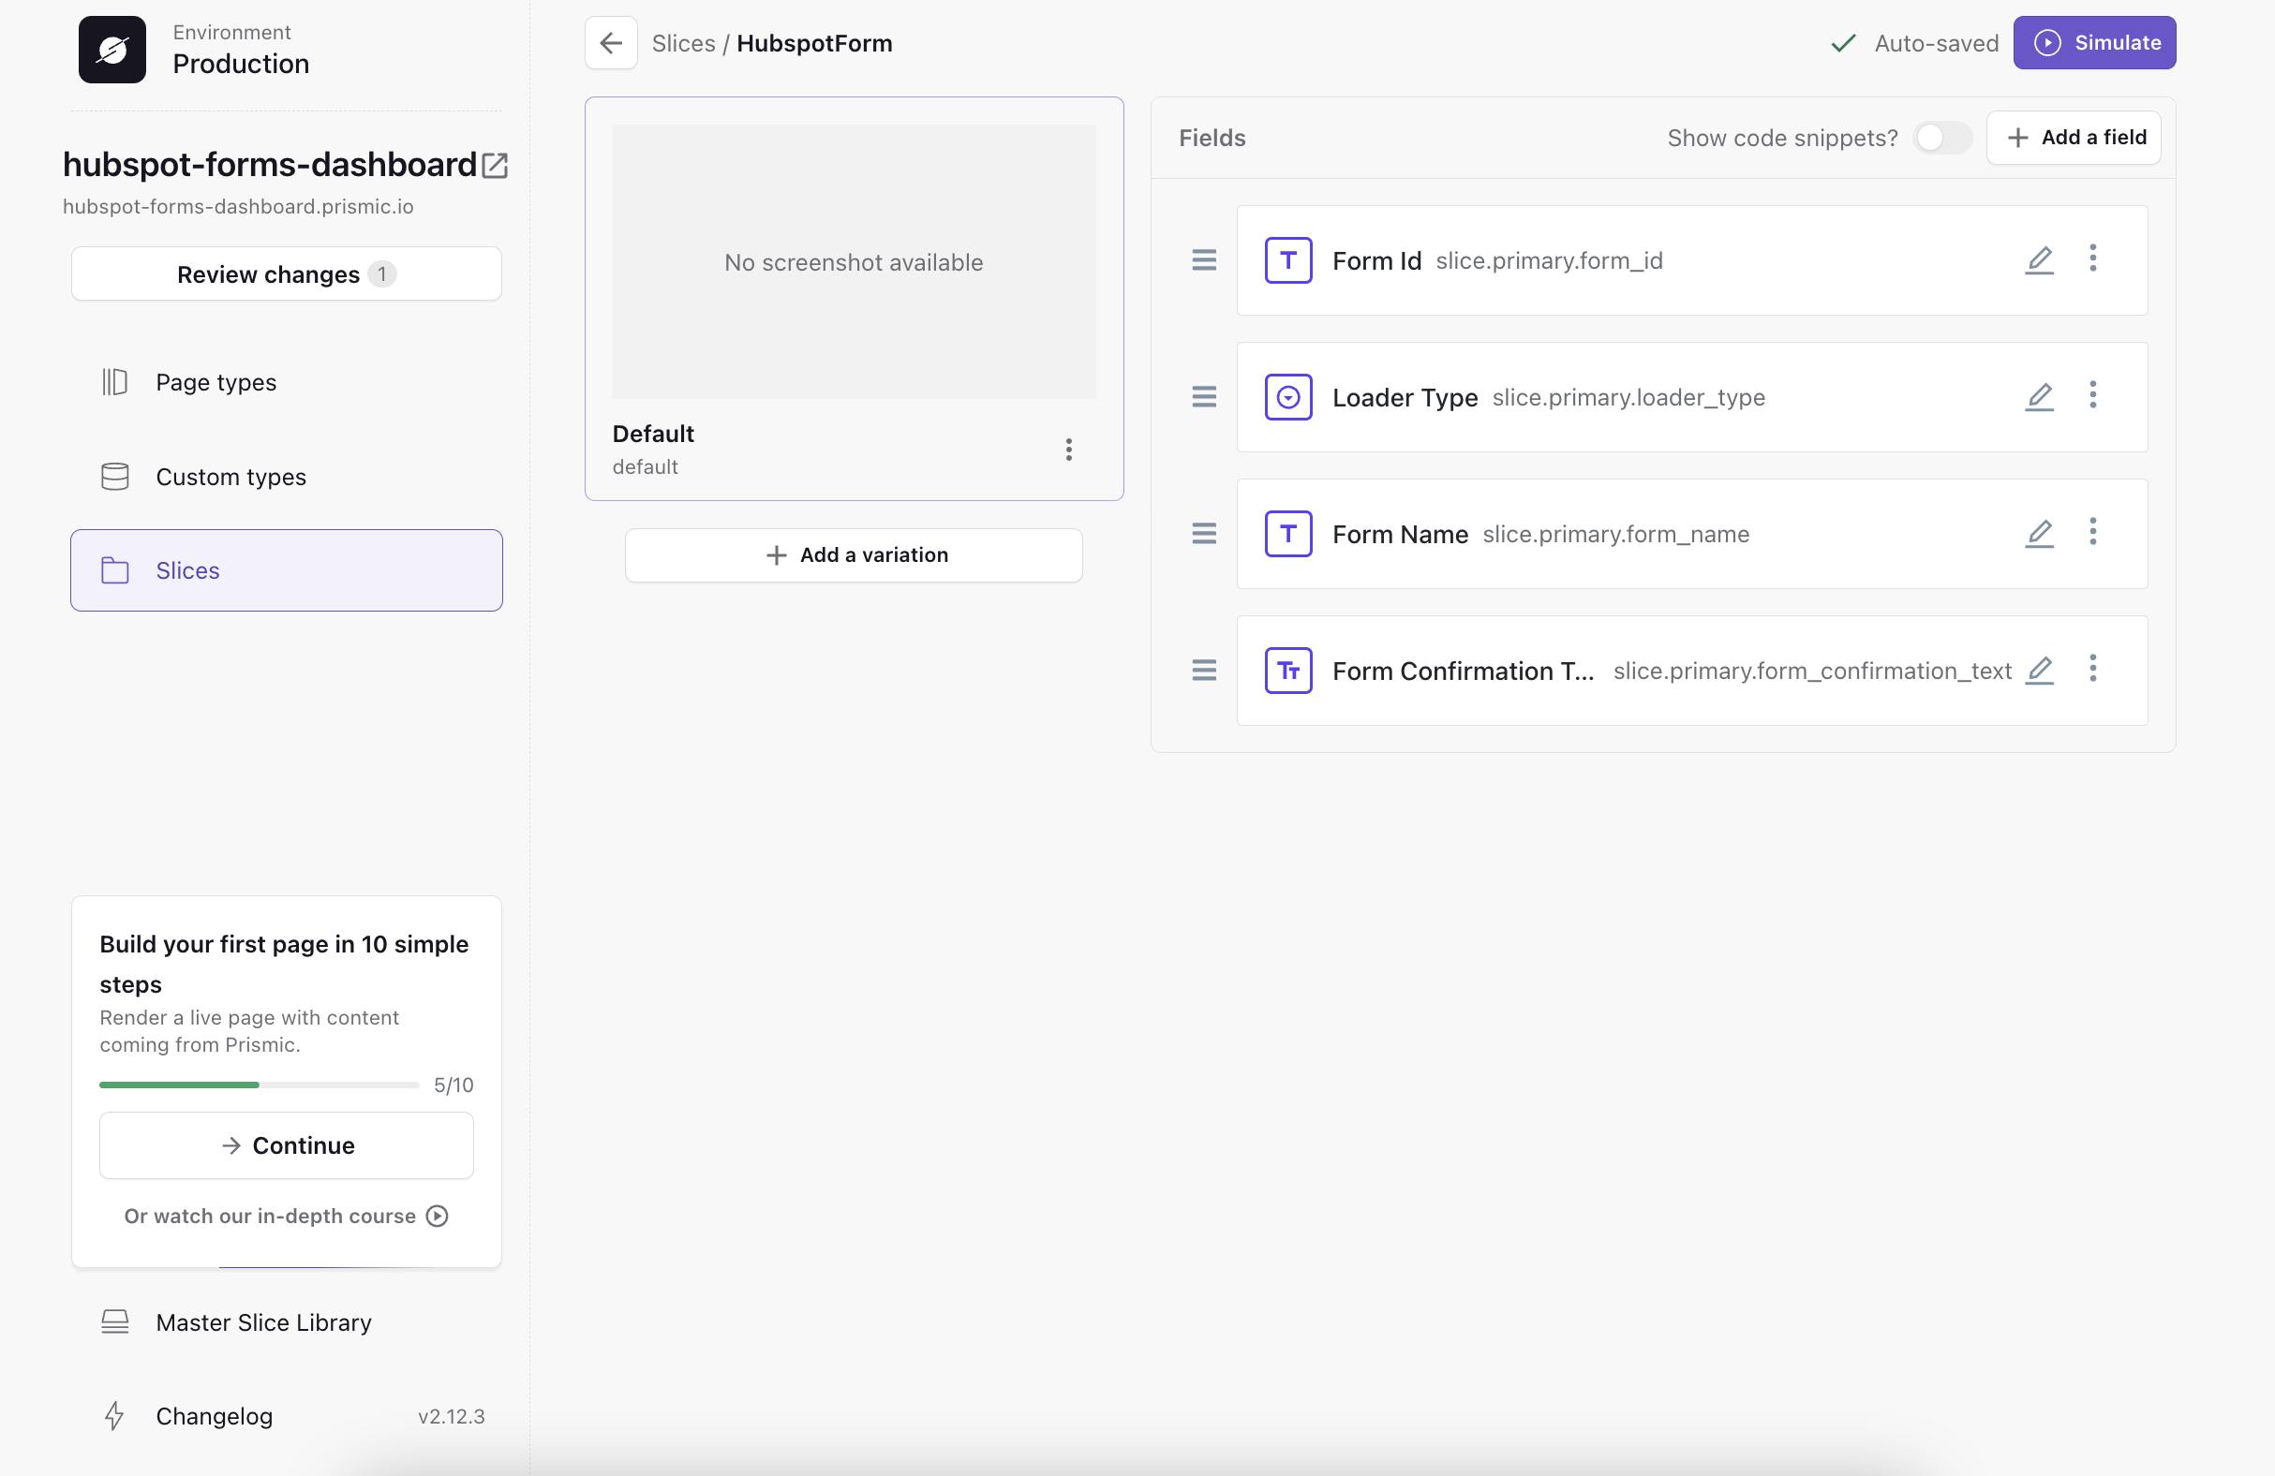Click Add a field button

pyautogui.click(x=2074, y=138)
